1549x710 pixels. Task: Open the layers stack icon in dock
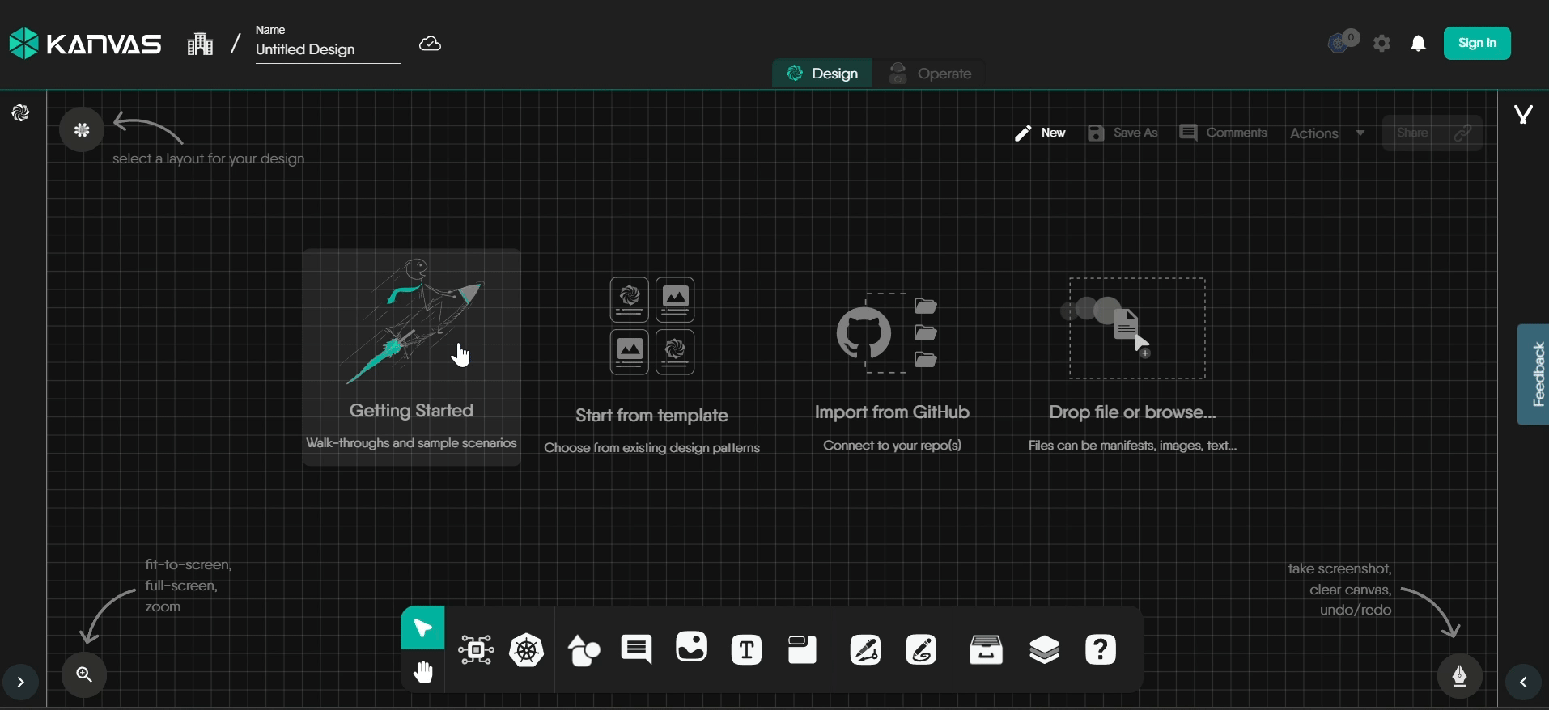[1044, 649]
